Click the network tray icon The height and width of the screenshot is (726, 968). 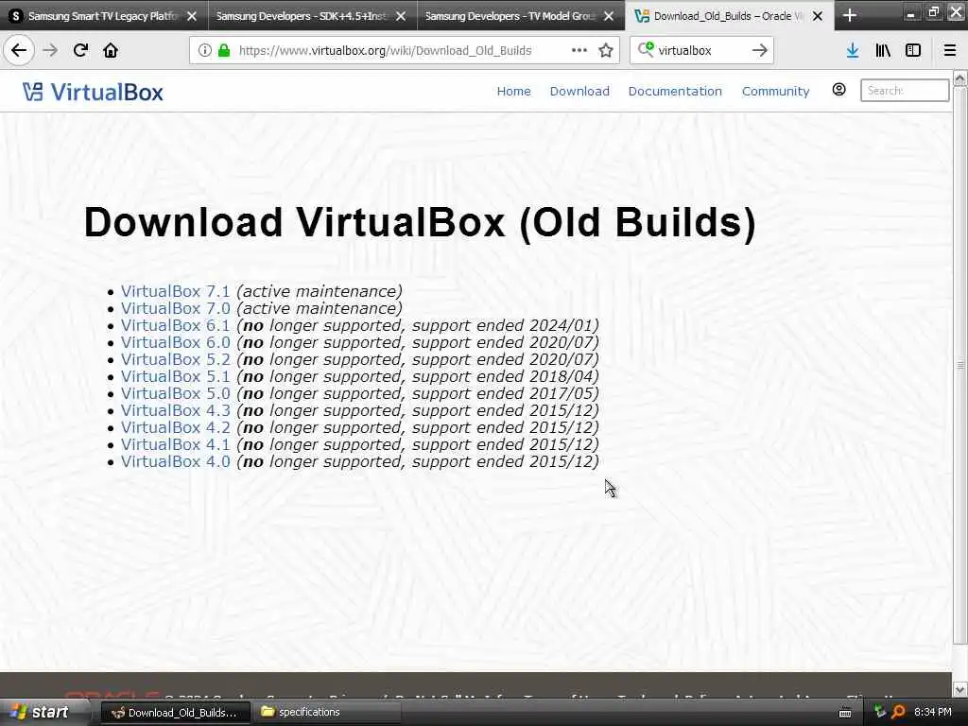coord(880,712)
